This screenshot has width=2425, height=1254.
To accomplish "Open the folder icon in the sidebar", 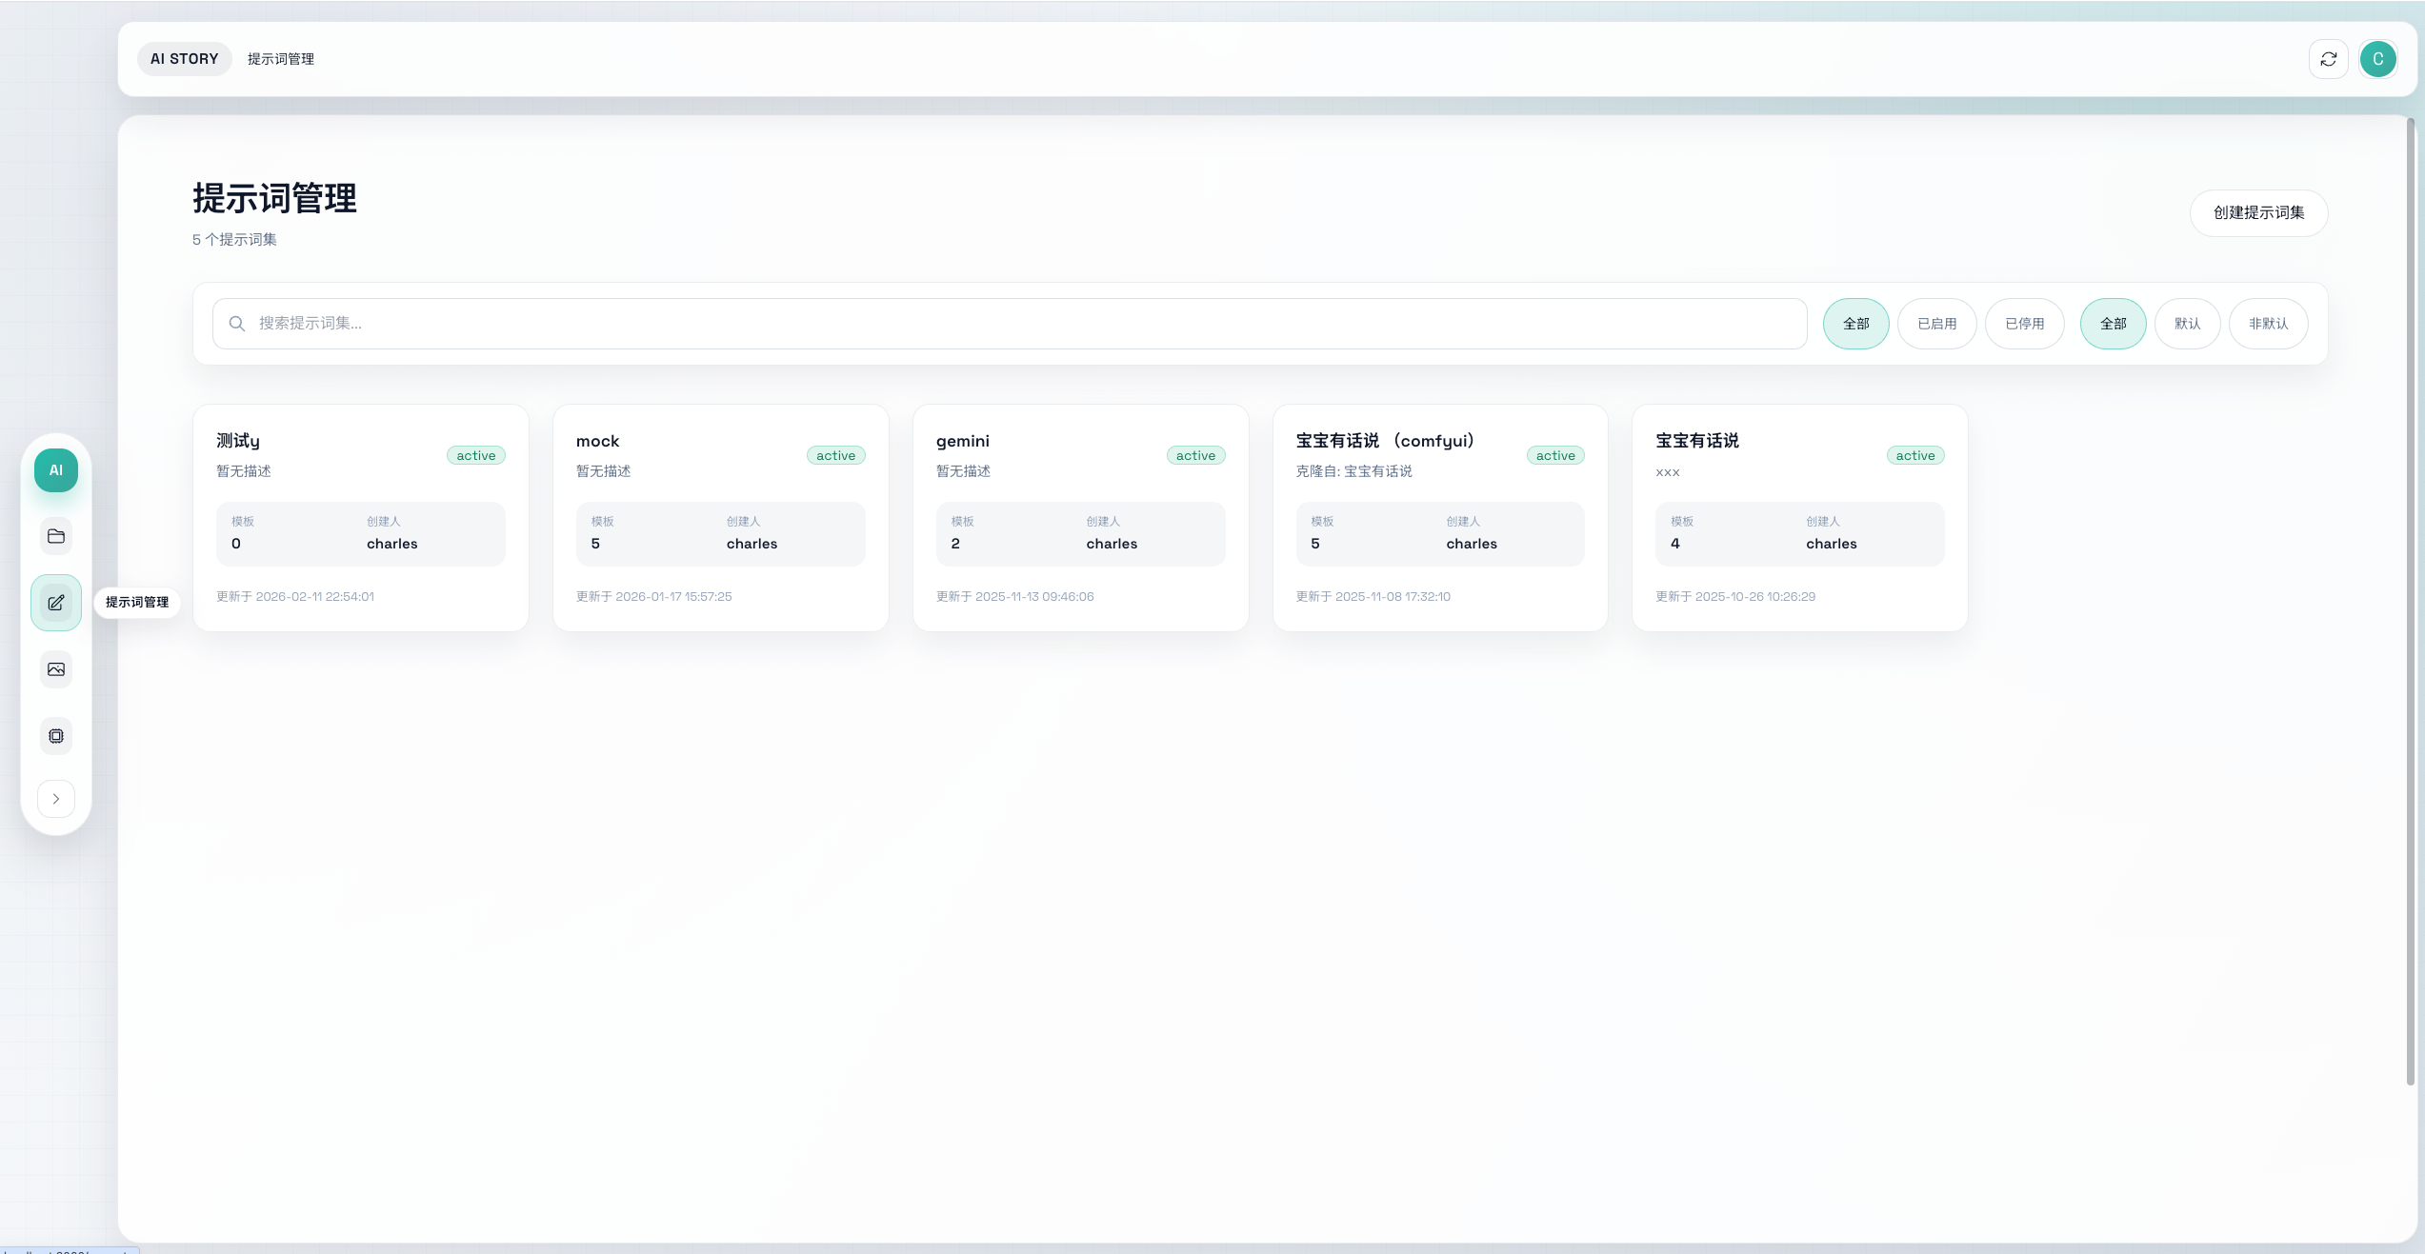I will 56,536.
